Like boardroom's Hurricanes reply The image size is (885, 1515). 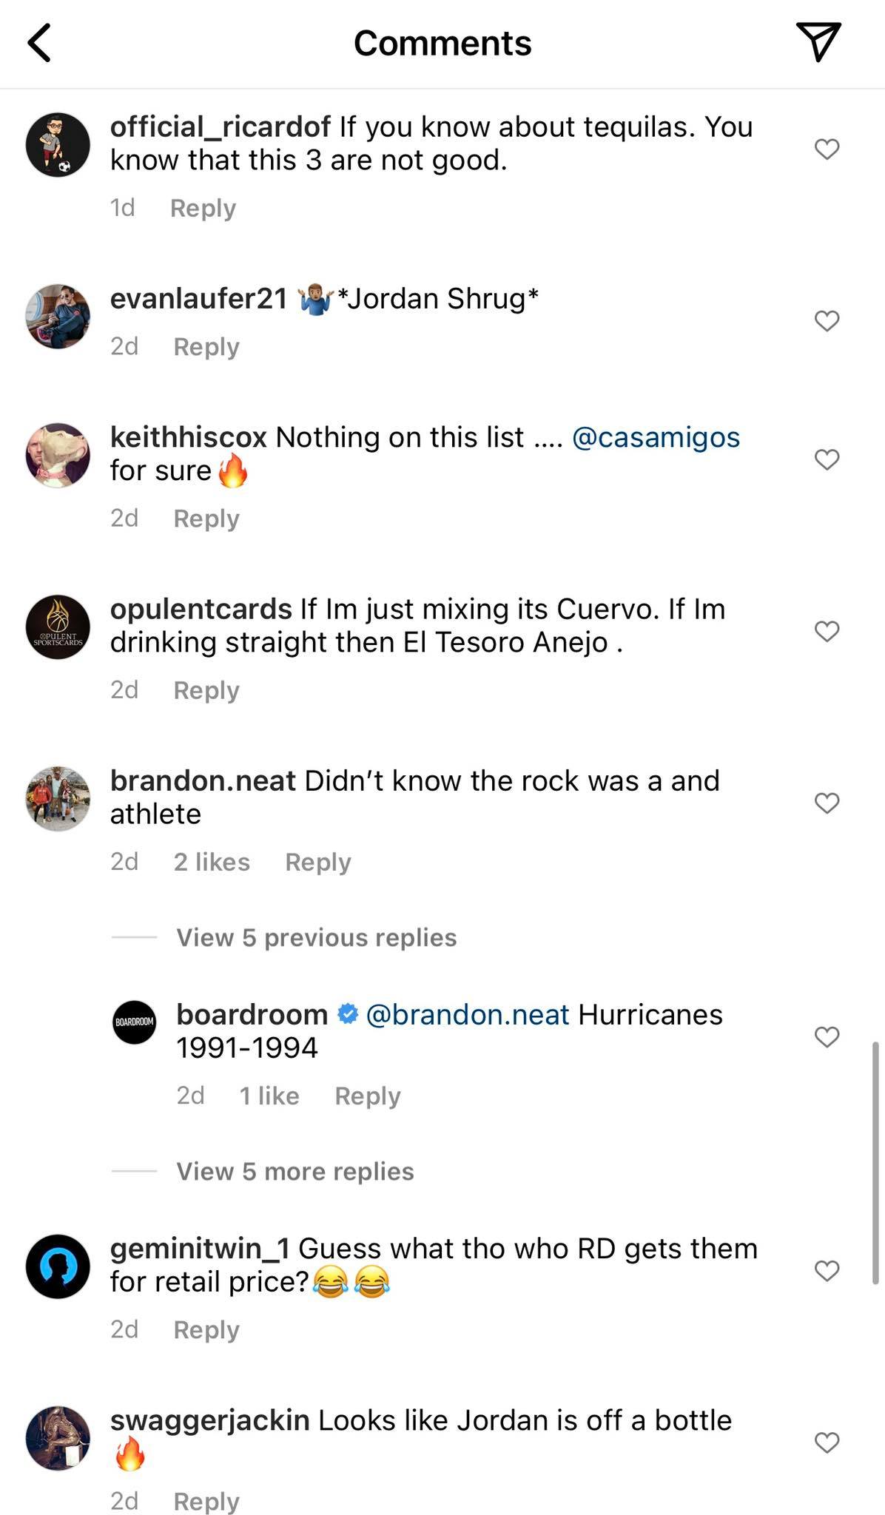[827, 1036]
